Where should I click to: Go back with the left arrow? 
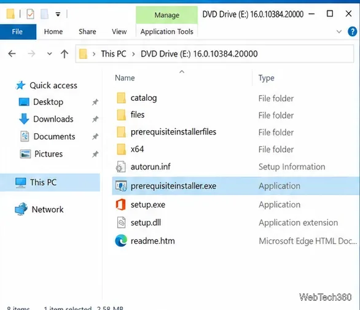coord(12,54)
